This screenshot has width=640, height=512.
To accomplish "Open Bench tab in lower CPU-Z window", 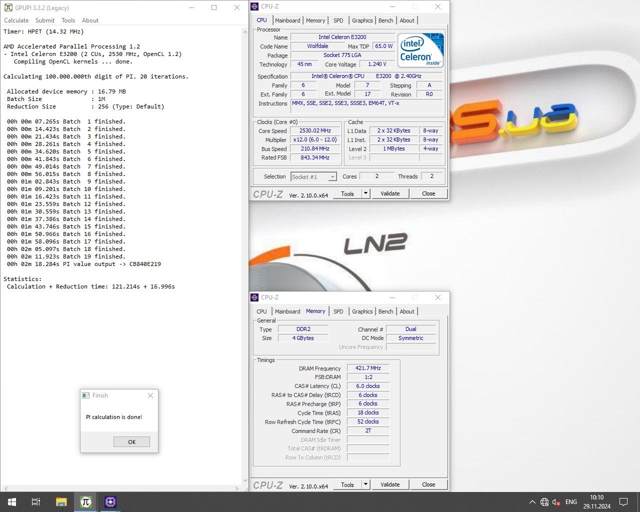I will pyautogui.click(x=386, y=311).
